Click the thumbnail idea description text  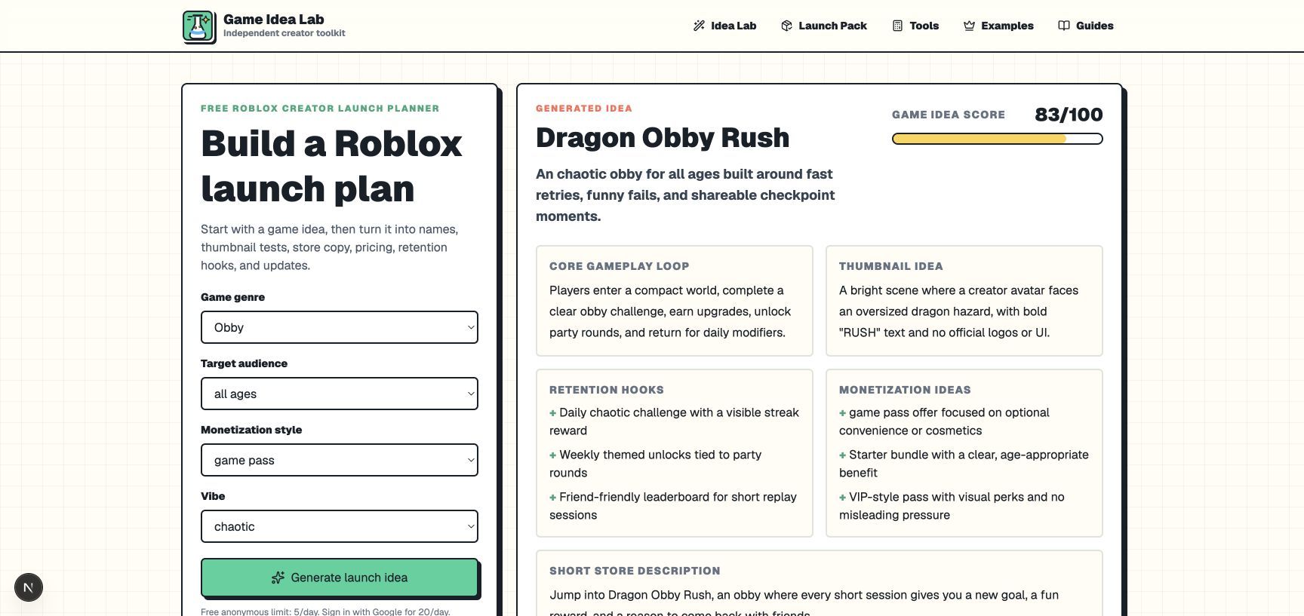tap(958, 311)
